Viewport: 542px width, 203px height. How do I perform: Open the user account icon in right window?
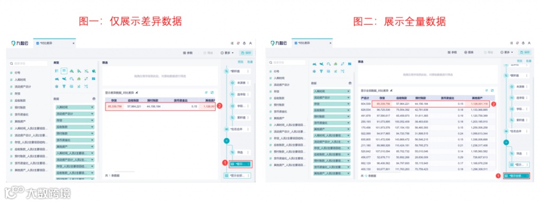529,43
